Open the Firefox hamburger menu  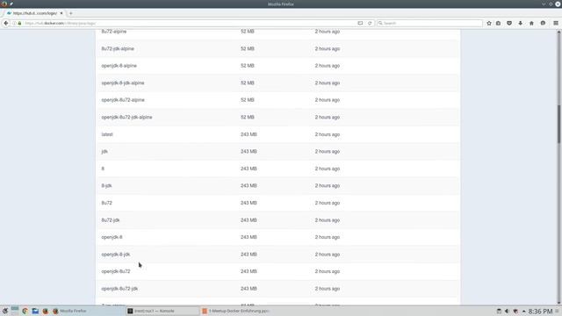coord(556,23)
